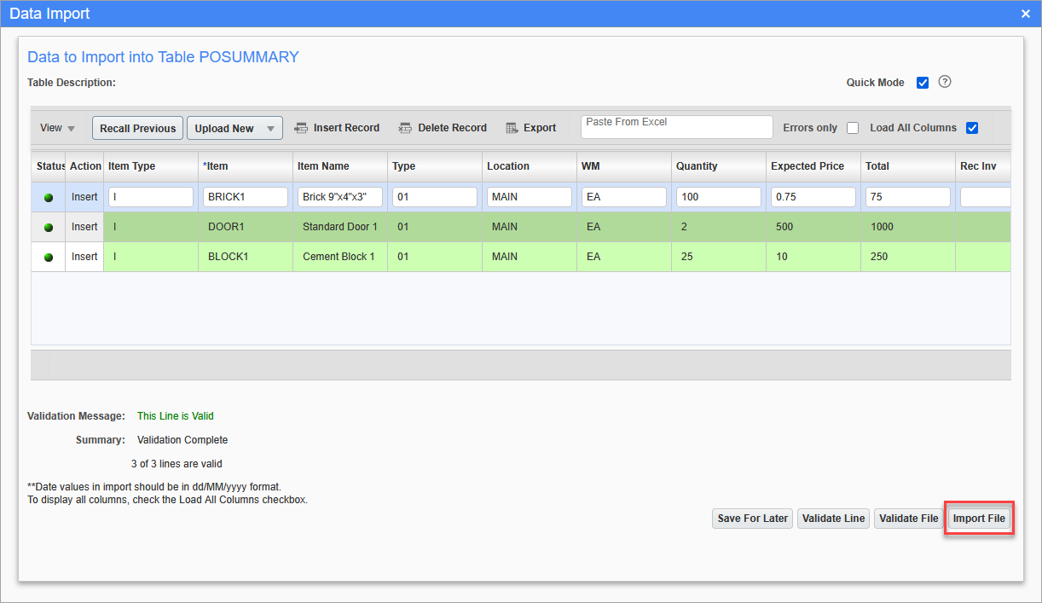Click the Rec Inv column header
The image size is (1042, 603).
click(983, 166)
